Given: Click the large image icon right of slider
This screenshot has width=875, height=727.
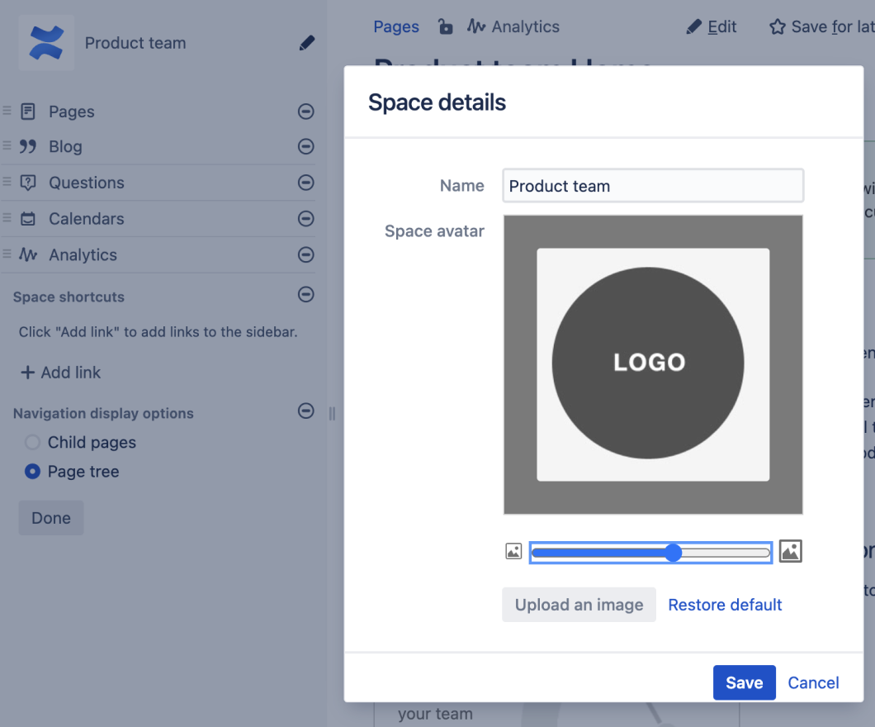Looking at the screenshot, I should point(790,552).
